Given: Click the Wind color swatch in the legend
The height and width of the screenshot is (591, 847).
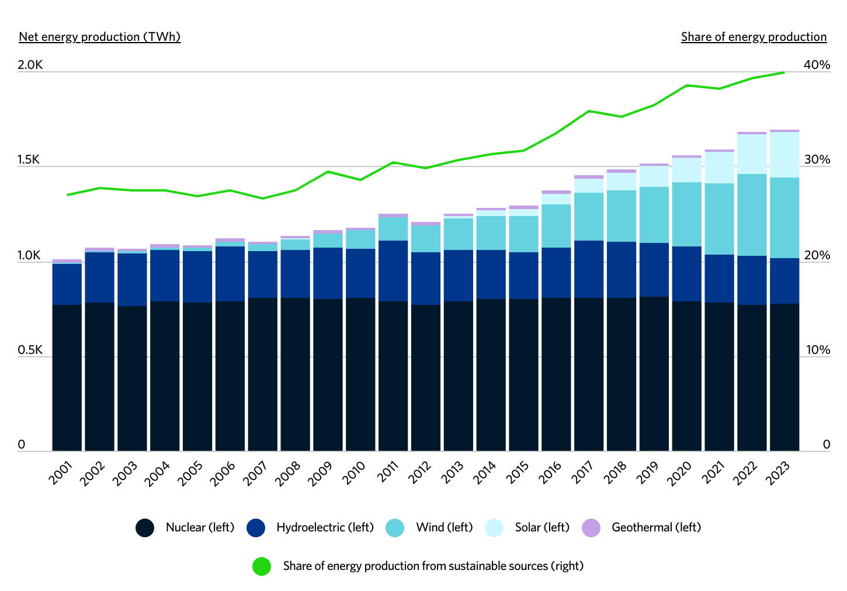Looking at the screenshot, I should 395,527.
